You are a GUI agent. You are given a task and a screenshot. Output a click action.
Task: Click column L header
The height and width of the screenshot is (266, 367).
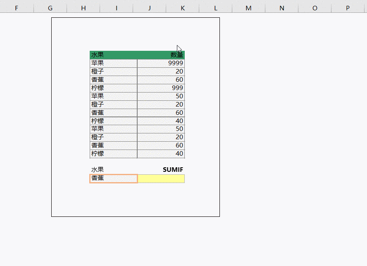click(215, 8)
